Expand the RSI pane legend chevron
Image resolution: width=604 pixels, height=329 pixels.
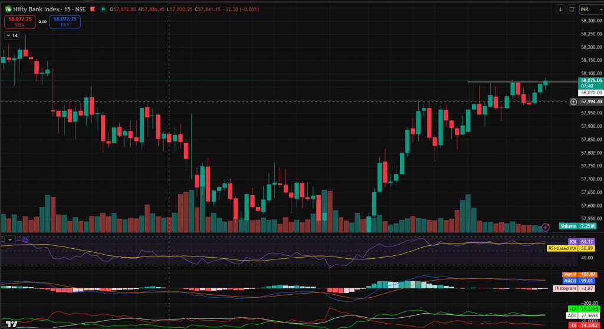tap(9, 239)
